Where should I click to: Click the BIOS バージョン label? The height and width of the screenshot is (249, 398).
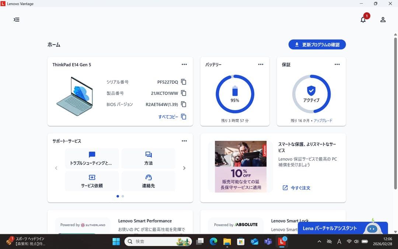click(119, 104)
